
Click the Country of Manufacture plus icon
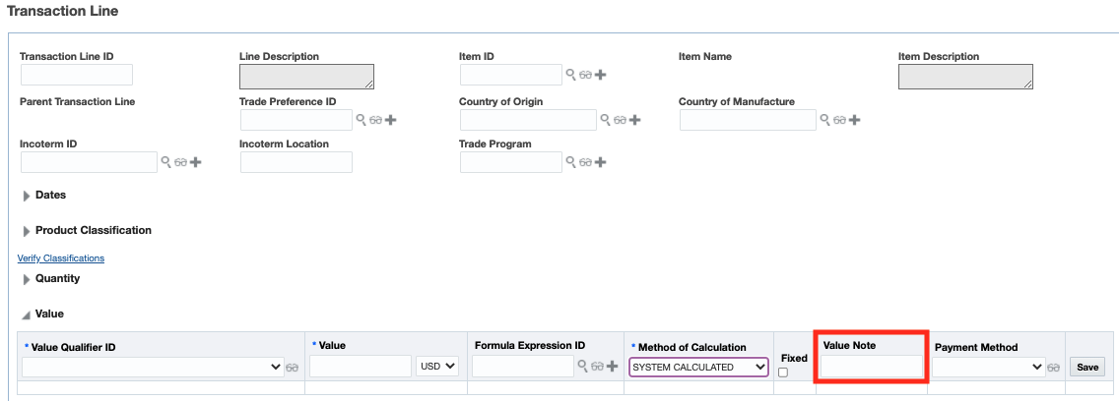855,120
